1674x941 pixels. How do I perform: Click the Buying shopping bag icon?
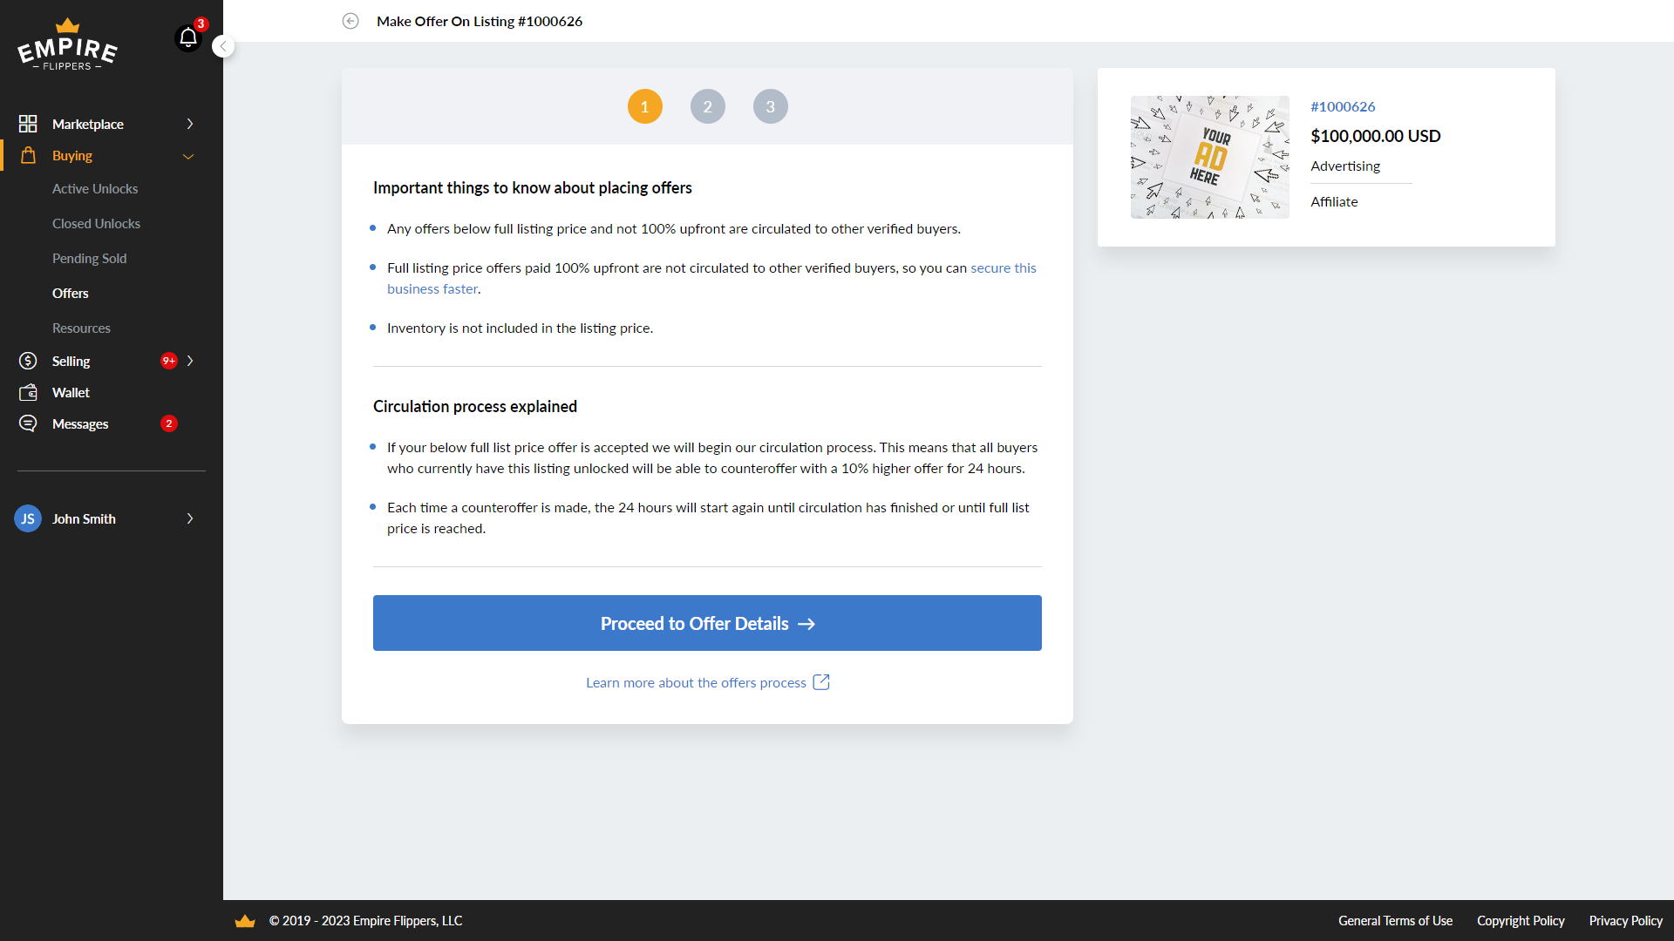click(x=28, y=155)
